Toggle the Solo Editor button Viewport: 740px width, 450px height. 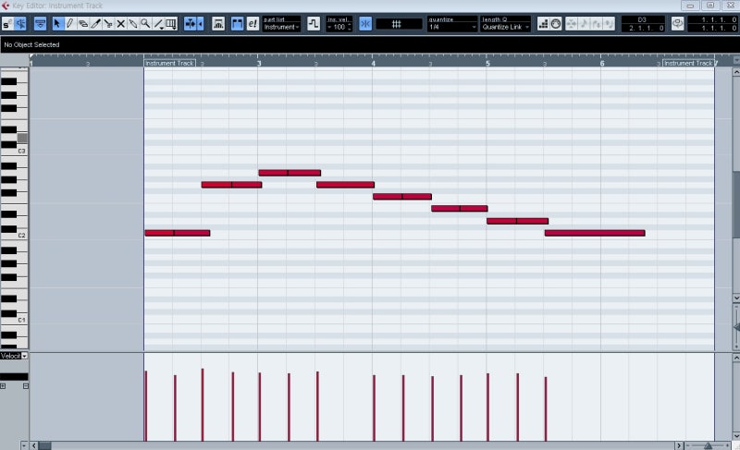click(7, 23)
